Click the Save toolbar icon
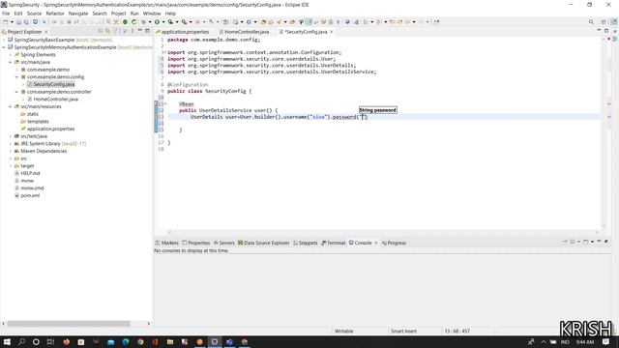 tap(18, 22)
